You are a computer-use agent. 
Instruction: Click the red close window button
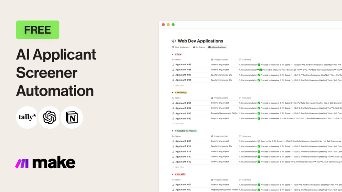[x=163, y=24]
